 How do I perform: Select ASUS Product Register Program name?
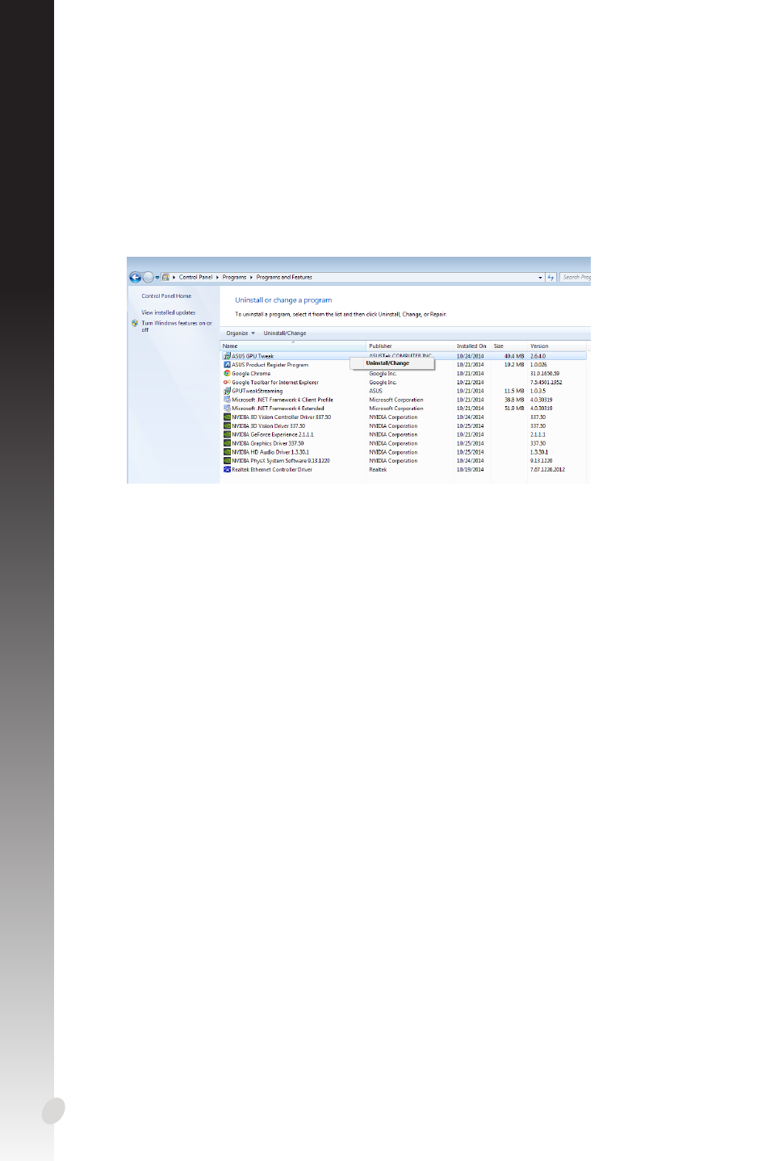point(270,365)
